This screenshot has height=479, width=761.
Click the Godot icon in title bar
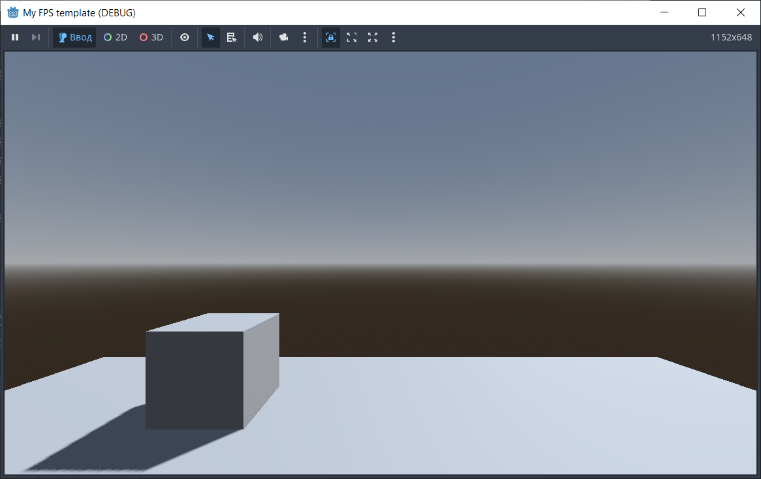click(12, 12)
